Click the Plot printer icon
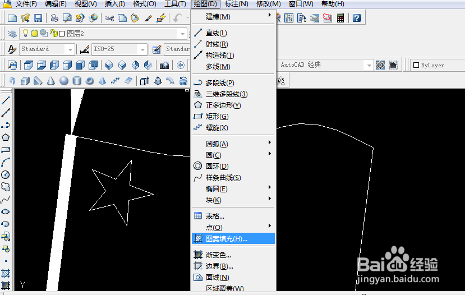The width and height of the screenshot is (465, 295). [x=54, y=18]
